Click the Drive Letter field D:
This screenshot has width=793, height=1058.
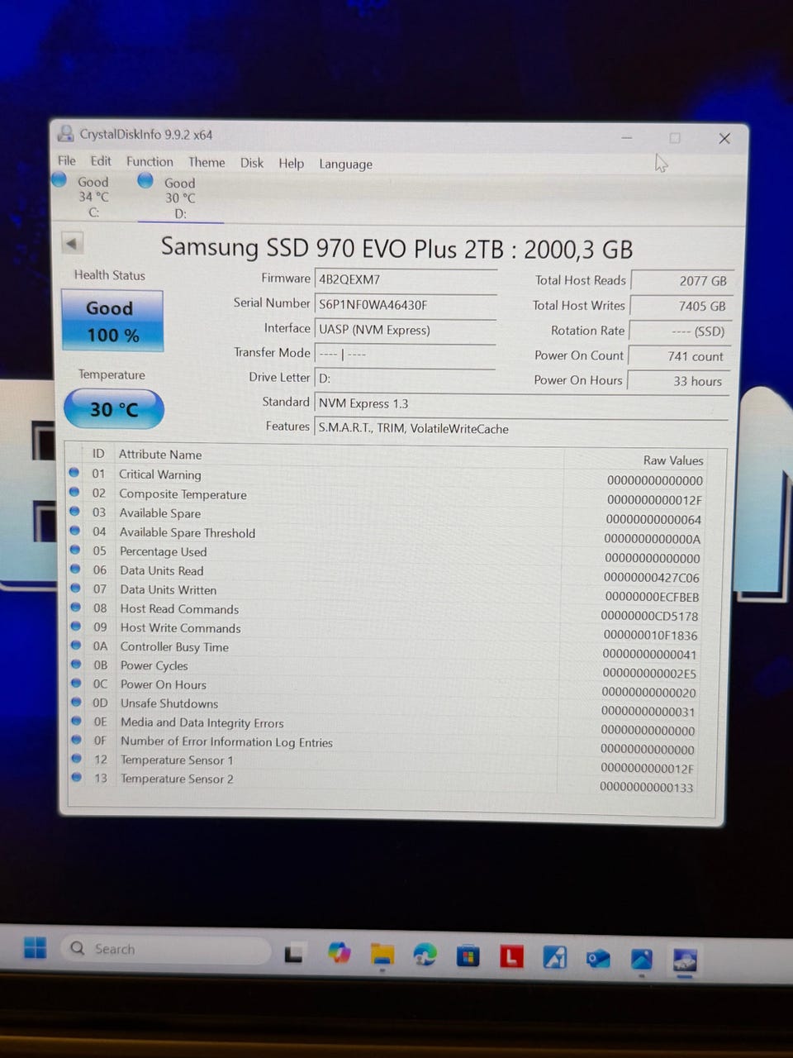click(406, 379)
